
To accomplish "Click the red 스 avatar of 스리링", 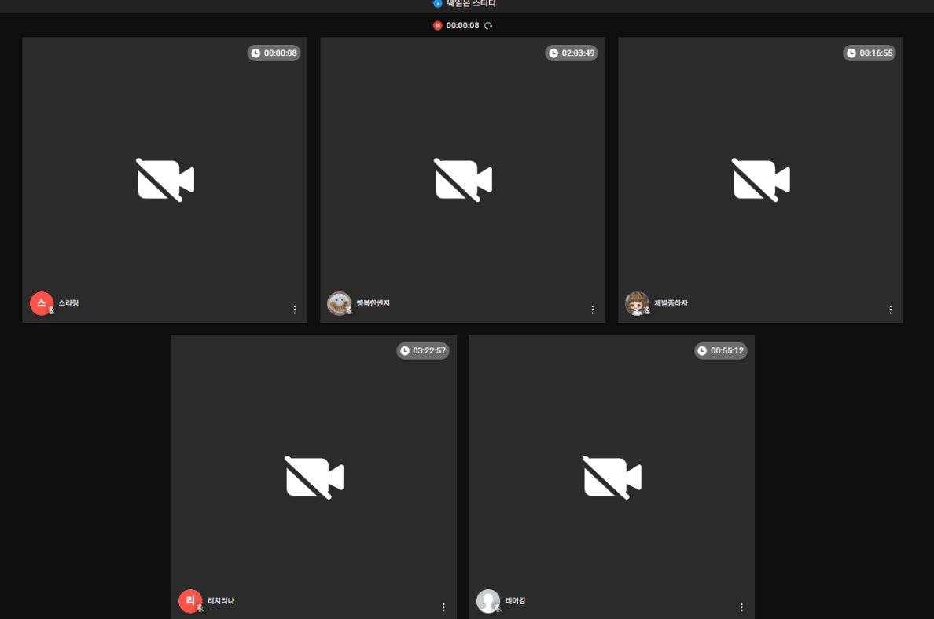I will [x=42, y=303].
